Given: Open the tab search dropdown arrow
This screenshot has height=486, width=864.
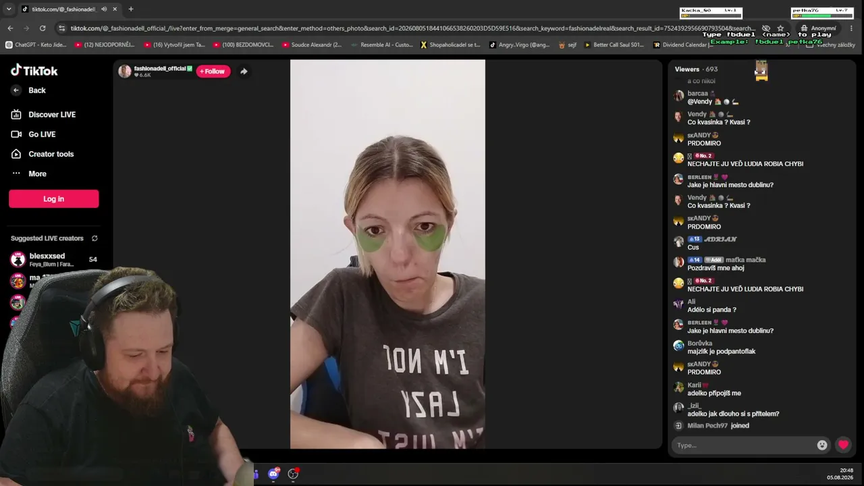Looking at the screenshot, I should 9,9.
